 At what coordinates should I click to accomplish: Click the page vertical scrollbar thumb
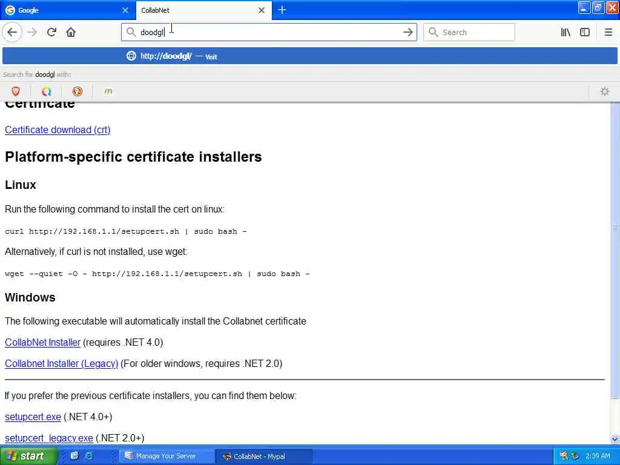(x=615, y=249)
